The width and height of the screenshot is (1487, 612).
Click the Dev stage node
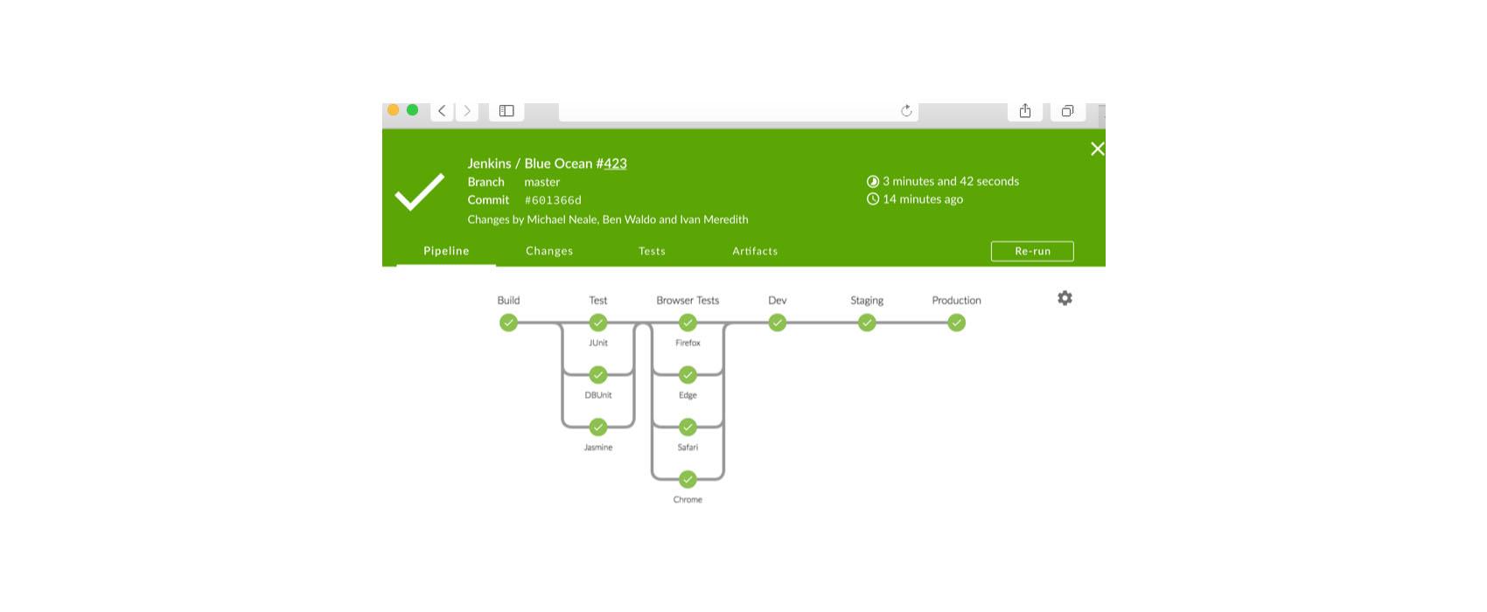778,323
